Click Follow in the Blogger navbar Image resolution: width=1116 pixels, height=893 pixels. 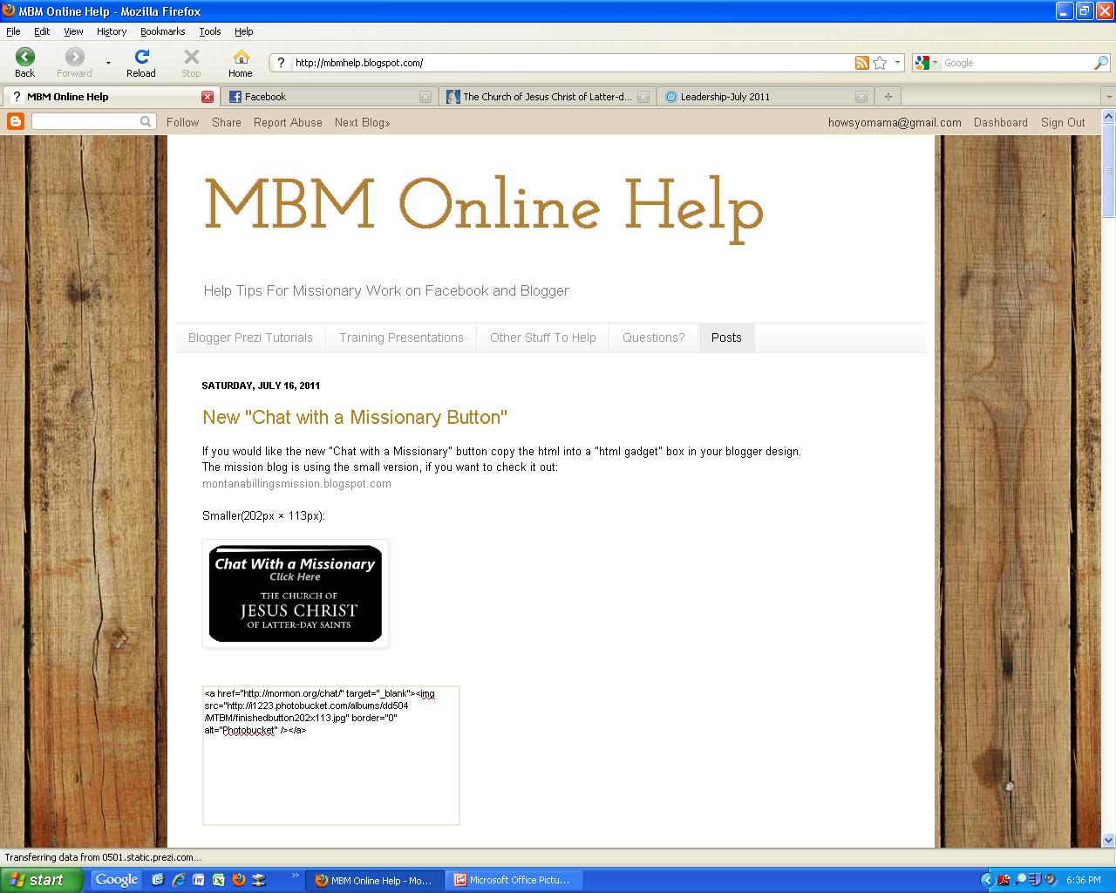coord(183,122)
